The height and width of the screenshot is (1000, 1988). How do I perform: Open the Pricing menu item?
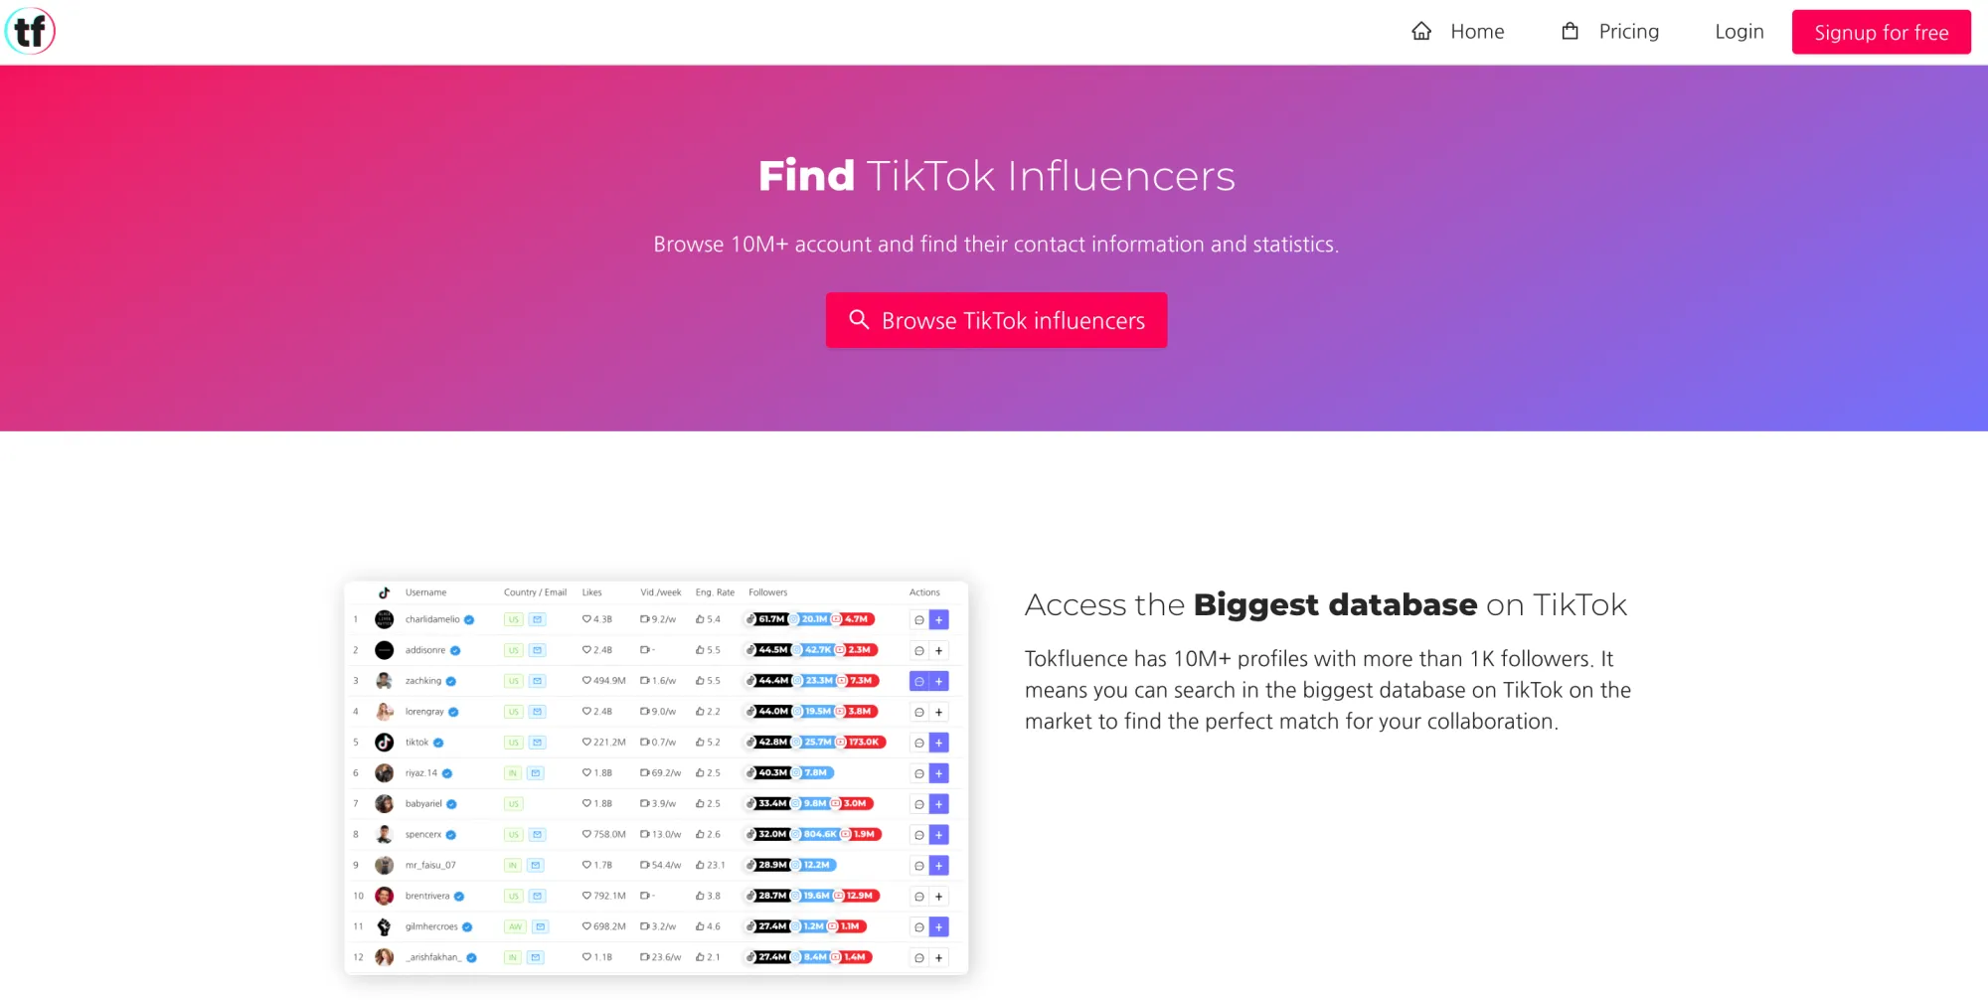(1628, 32)
